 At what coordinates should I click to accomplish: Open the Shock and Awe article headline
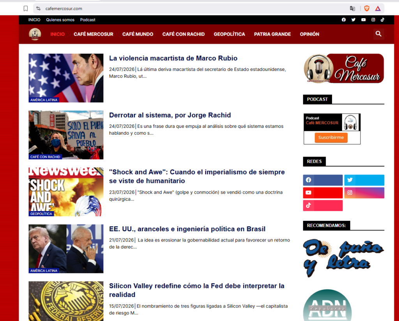pyautogui.click(x=197, y=176)
